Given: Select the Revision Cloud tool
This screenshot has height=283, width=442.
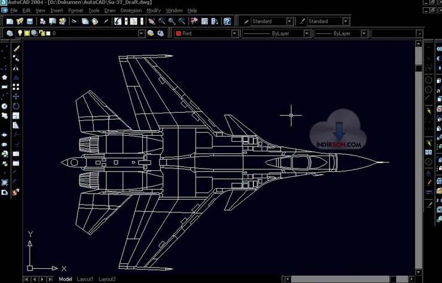Looking at the screenshot, I should [5, 116].
